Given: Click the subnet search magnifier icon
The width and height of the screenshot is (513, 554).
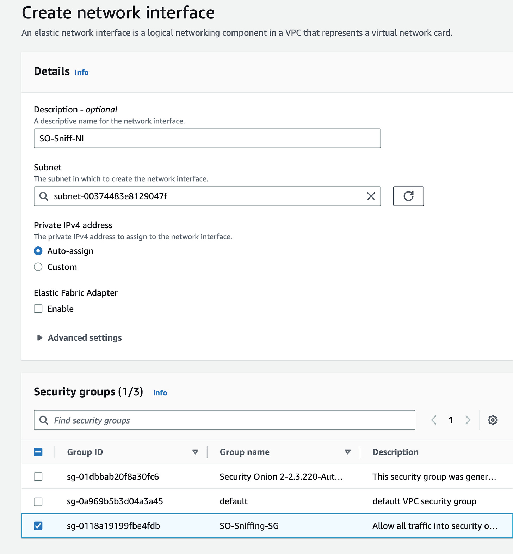Looking at the screenshot, I should pos(44,196).
